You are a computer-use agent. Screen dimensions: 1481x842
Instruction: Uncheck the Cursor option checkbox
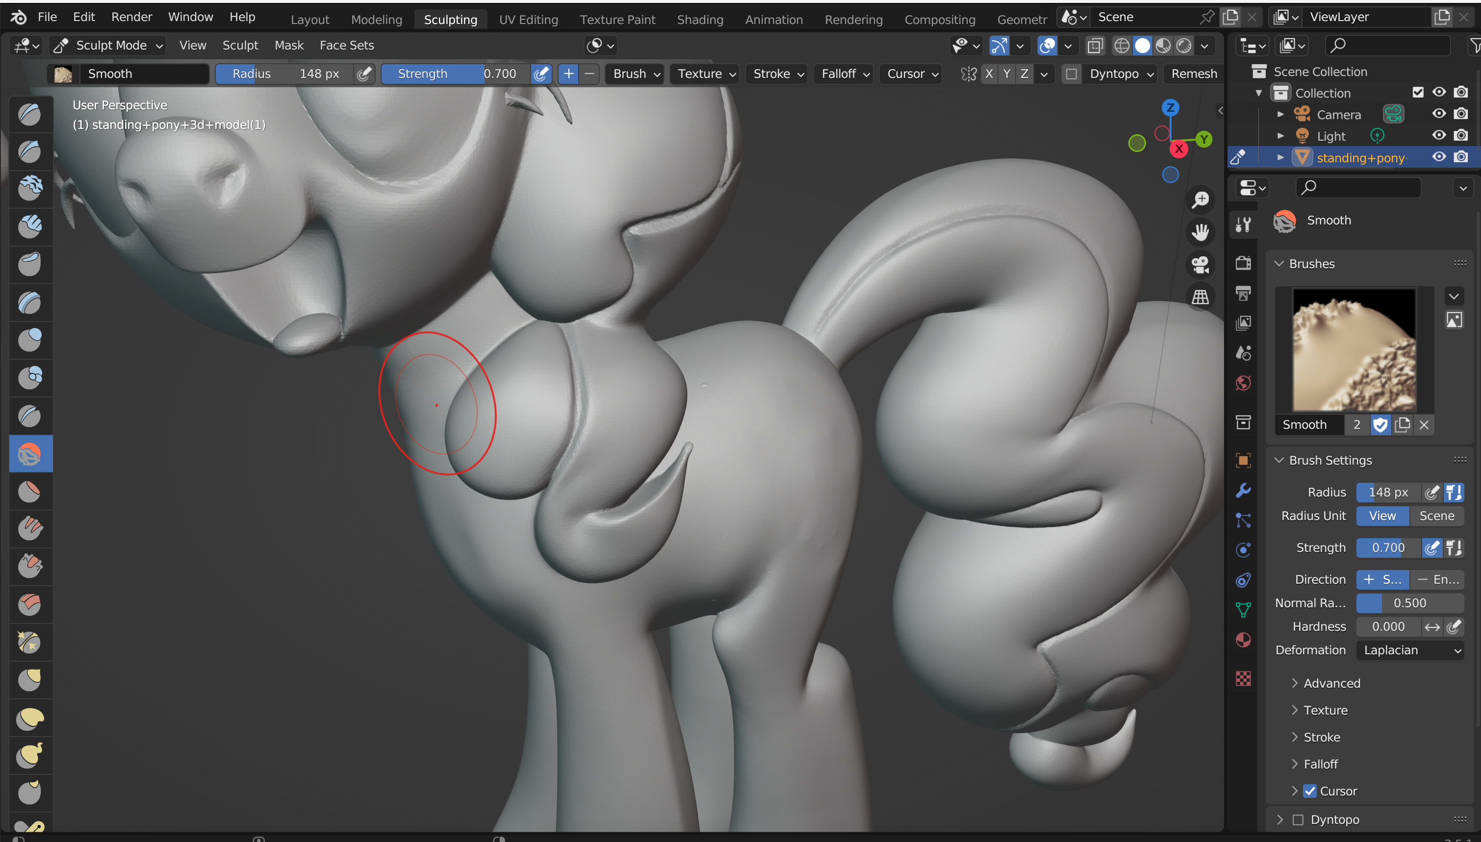(1310, 791)
